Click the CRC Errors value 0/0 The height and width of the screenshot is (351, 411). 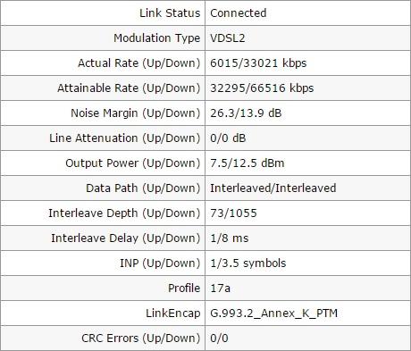(x=219, y=338)
